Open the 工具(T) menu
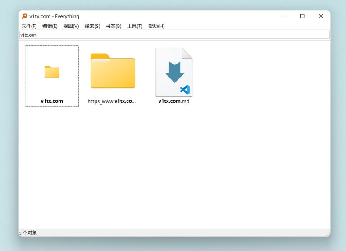This screenshot has height=251, width=346. [135, 26]
